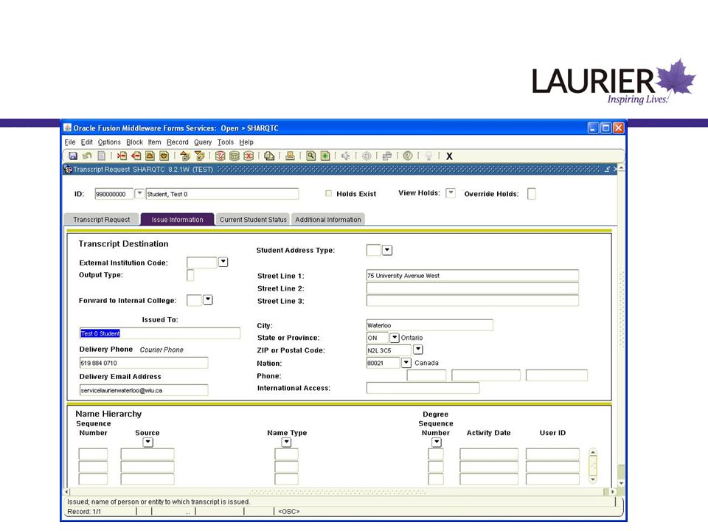The height and width of the screenshot is (531, 708).
Task: Open the File menu
Action: (x=70, y=142)
